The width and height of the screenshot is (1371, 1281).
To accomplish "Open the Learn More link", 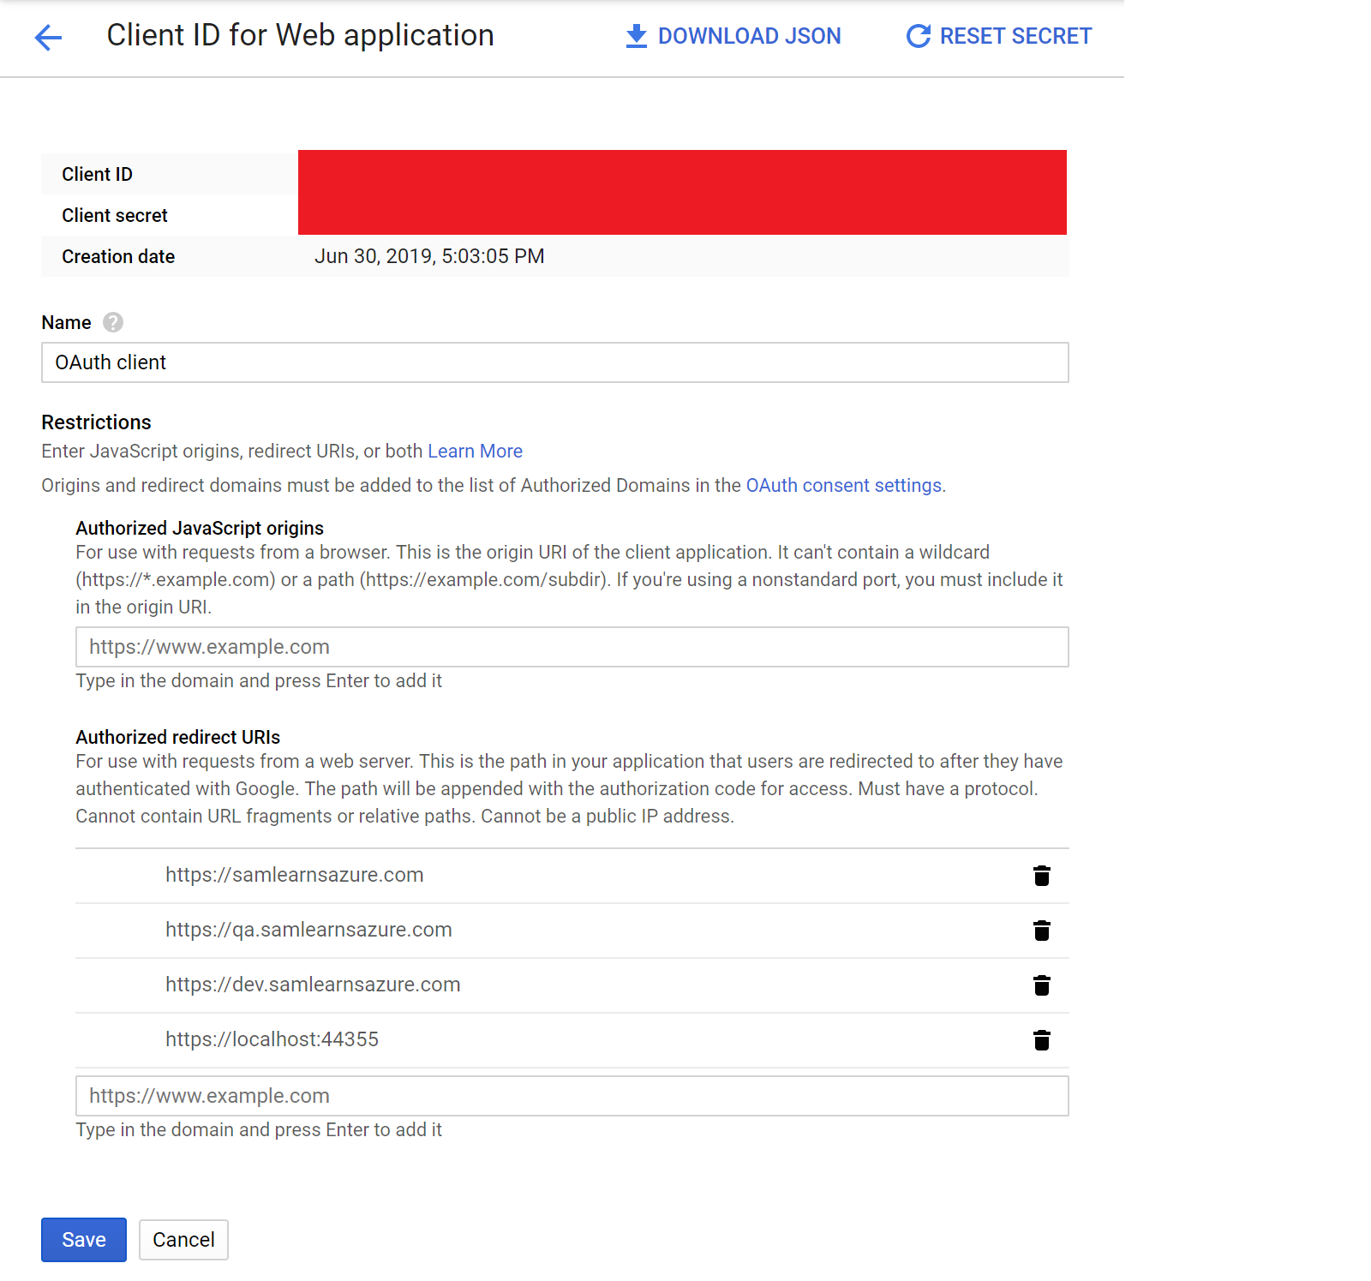I will click(475, 451).
